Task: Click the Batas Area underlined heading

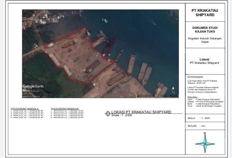Action: [x=193, y=97]
